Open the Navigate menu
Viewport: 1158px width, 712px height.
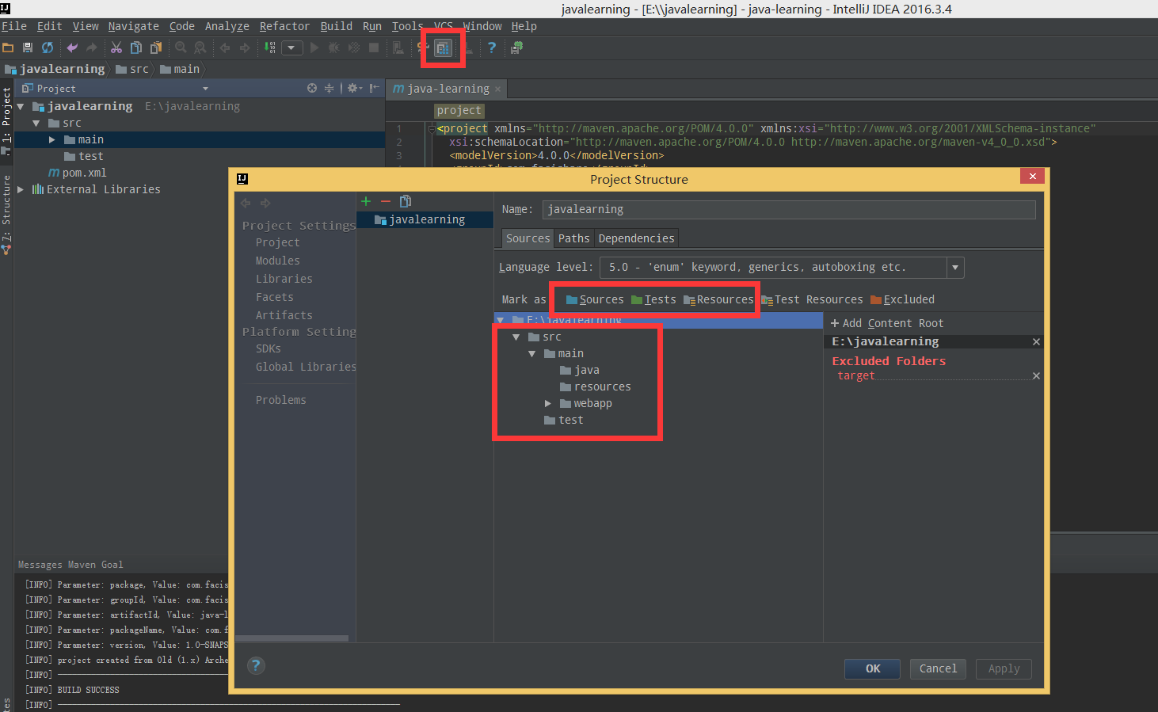coord(133,26)
